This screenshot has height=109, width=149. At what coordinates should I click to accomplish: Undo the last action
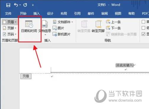pos(16,5)
